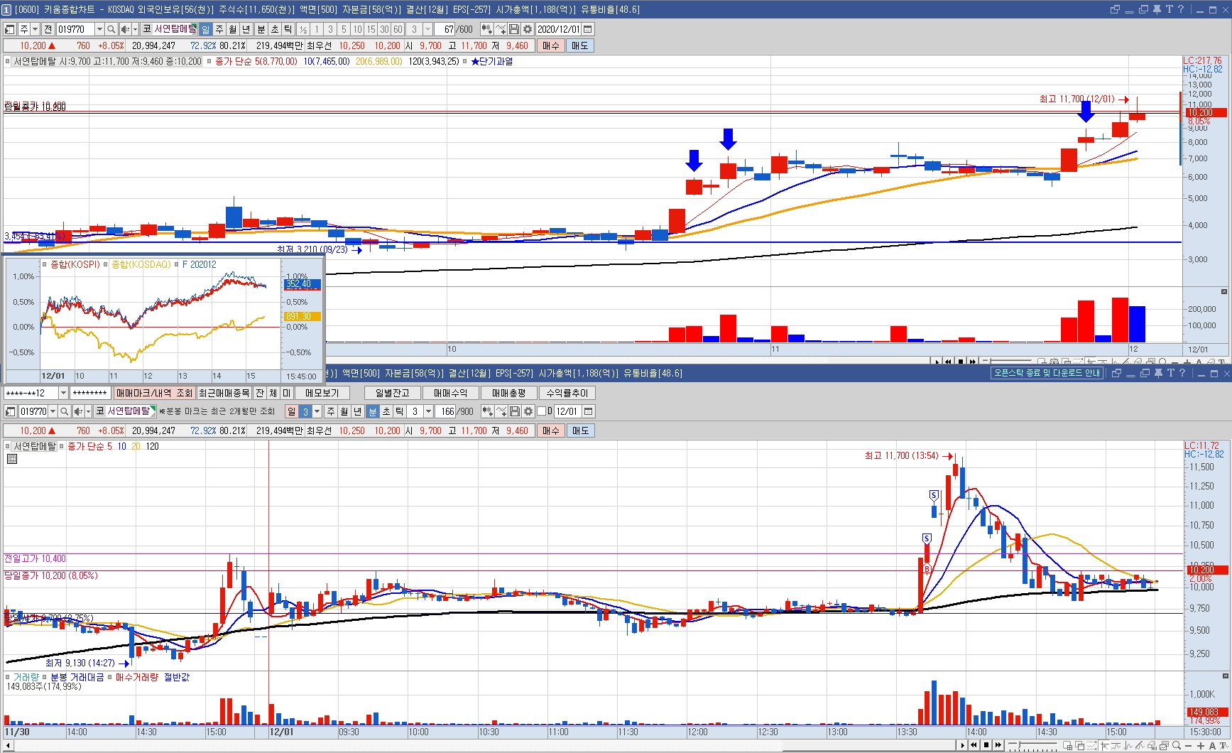Select the minute (분) period in top chart
This screenshot has height=753, width=1232.
pyautogui.click(x=261, y=29)
